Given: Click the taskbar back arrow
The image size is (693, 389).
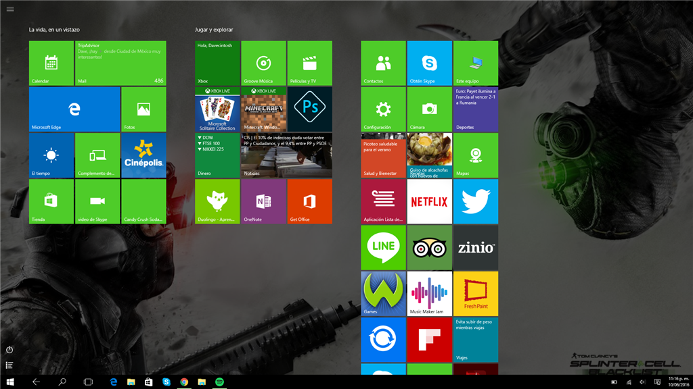Looking at the screenshot, I should (x=37, y=382).
